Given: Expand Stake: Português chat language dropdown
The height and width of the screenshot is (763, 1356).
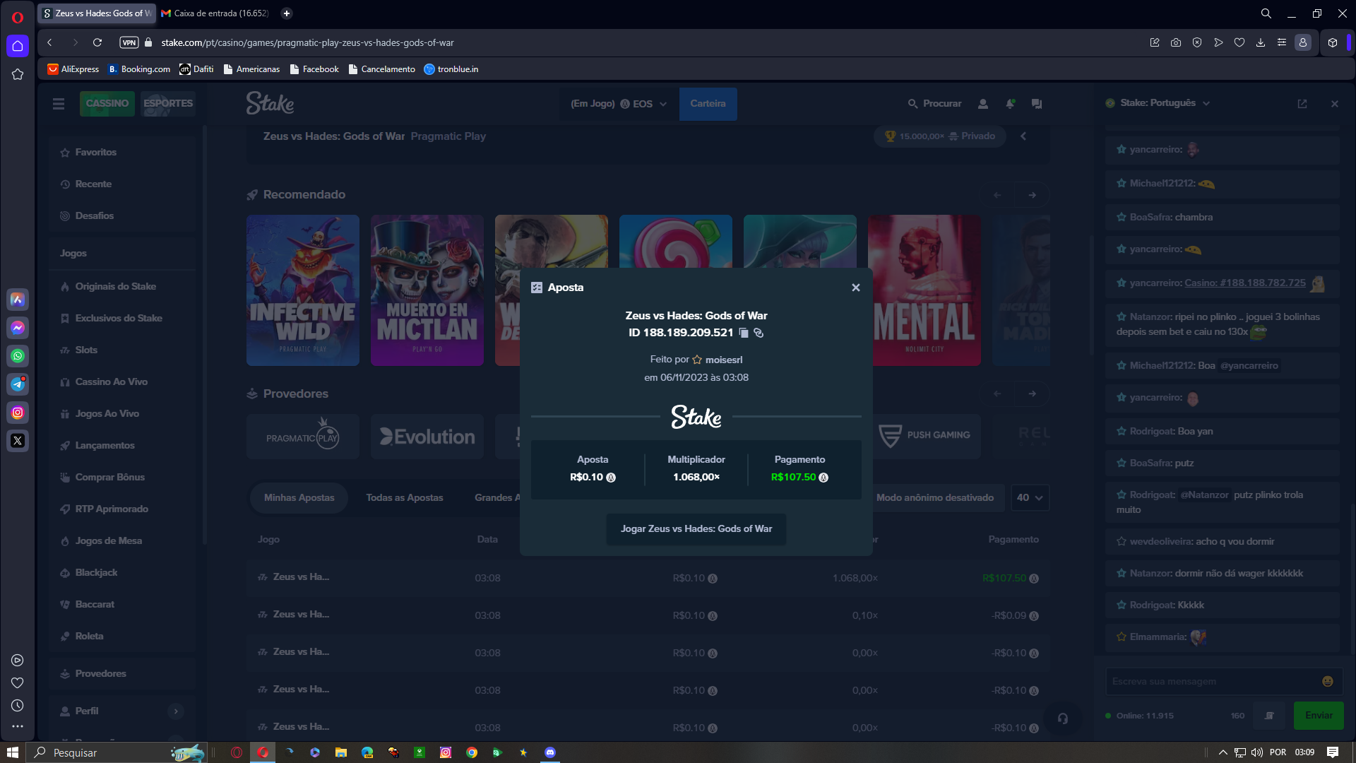Looking at the screenshot, I should coord(1158,103).
